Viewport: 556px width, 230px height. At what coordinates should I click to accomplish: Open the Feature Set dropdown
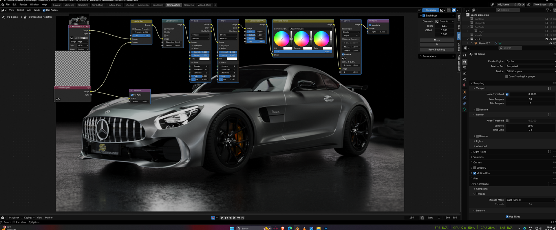pyautogui.click(x=531, y=67)
